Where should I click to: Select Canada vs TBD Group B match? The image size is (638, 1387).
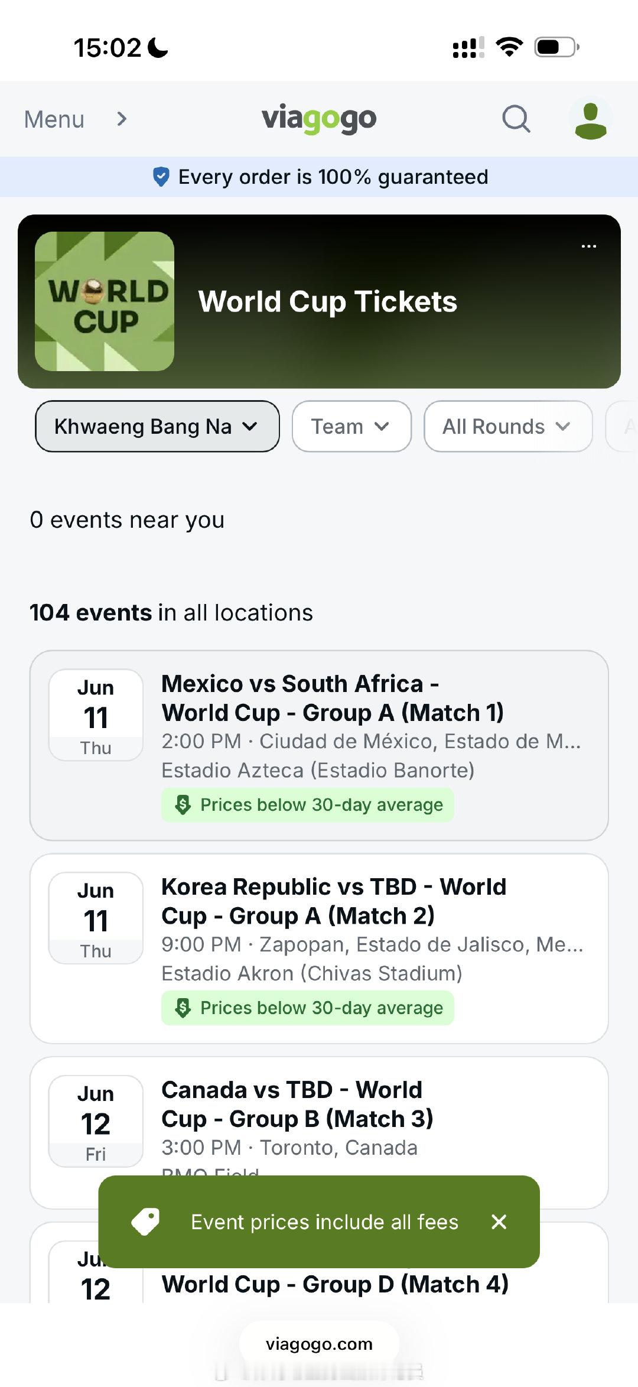point(297,1104)
